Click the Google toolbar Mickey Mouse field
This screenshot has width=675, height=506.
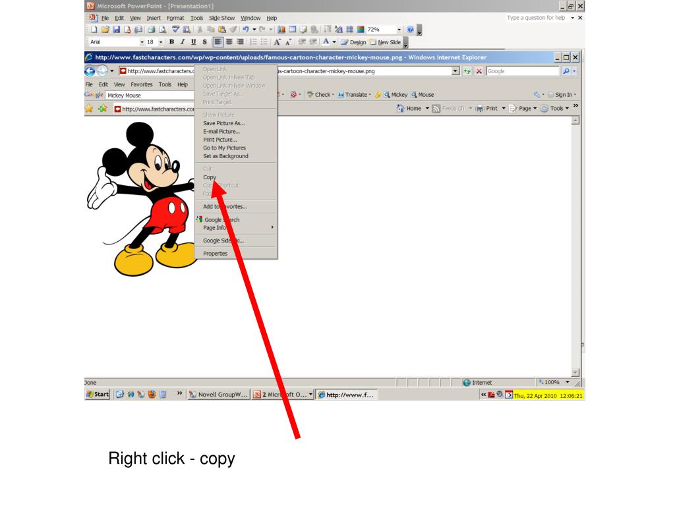click(150, 95)
